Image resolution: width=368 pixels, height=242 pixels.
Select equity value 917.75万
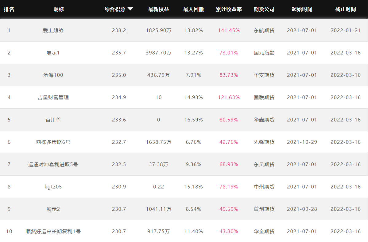tap(158, 232)
